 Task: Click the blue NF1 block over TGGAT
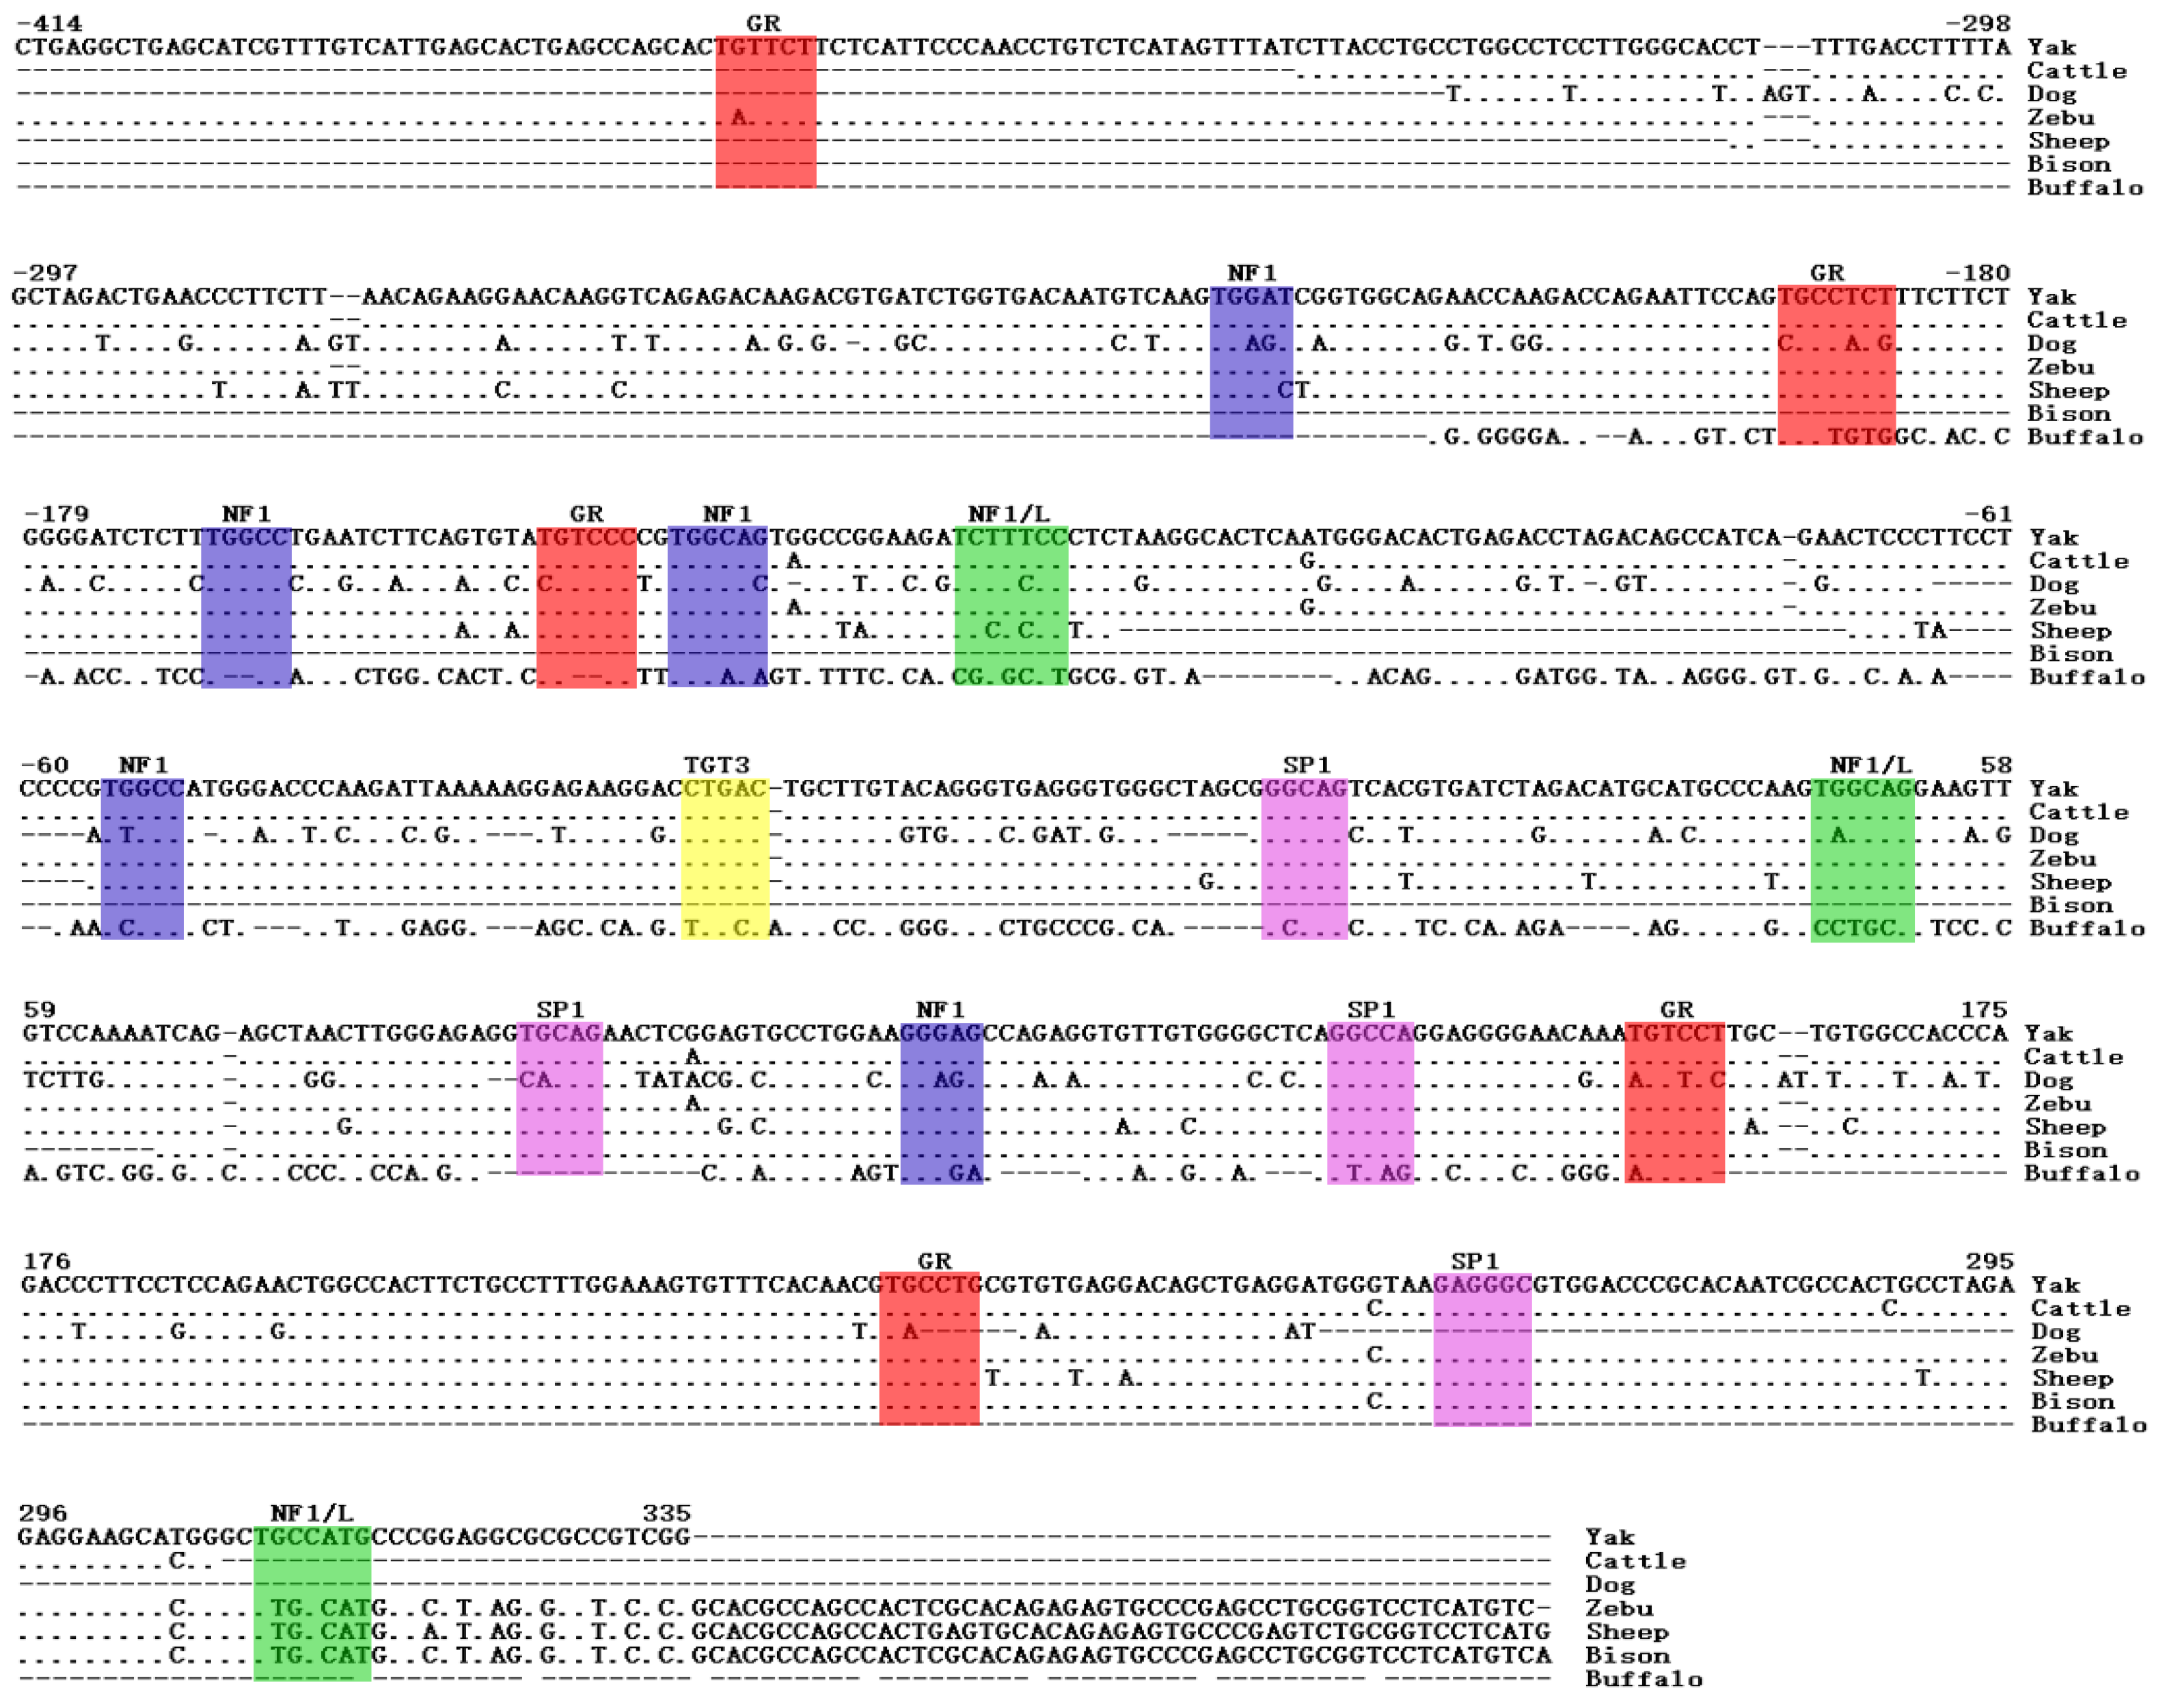[x=1251, y=362]
